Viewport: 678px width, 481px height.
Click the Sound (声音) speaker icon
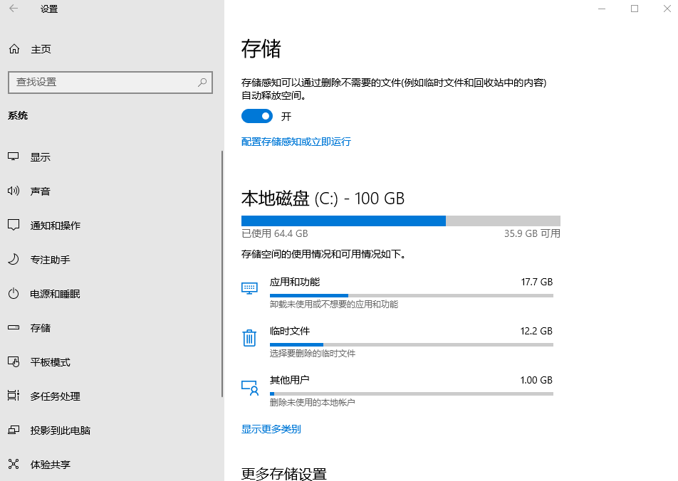[14, 191]
